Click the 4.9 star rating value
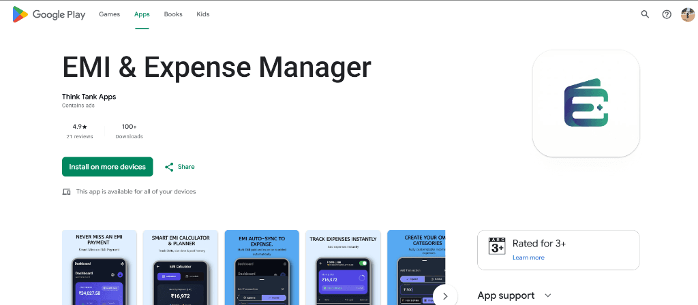This screenshot has width=698, height=305. (x=80, y=127)
